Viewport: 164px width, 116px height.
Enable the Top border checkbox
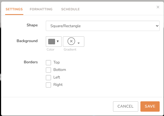coord(49,62)
